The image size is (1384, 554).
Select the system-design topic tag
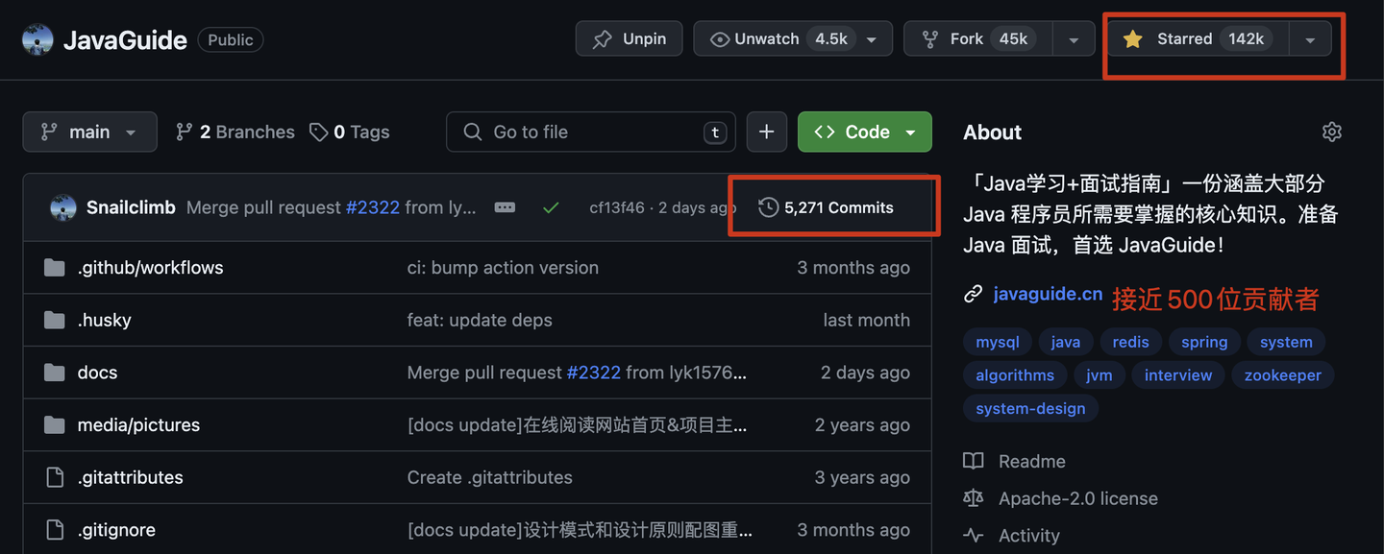(x=1030, y=408)
